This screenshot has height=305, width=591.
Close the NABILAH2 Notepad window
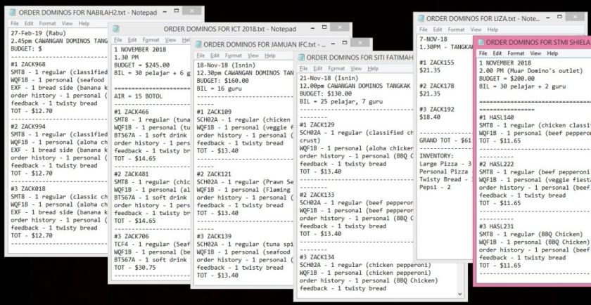[192, 11]
